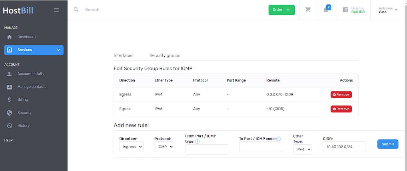Image resolution: width=407 pixels, height=171 pixels.
Task: Click the CIDR input field
Action: click(x=344, y=147)
